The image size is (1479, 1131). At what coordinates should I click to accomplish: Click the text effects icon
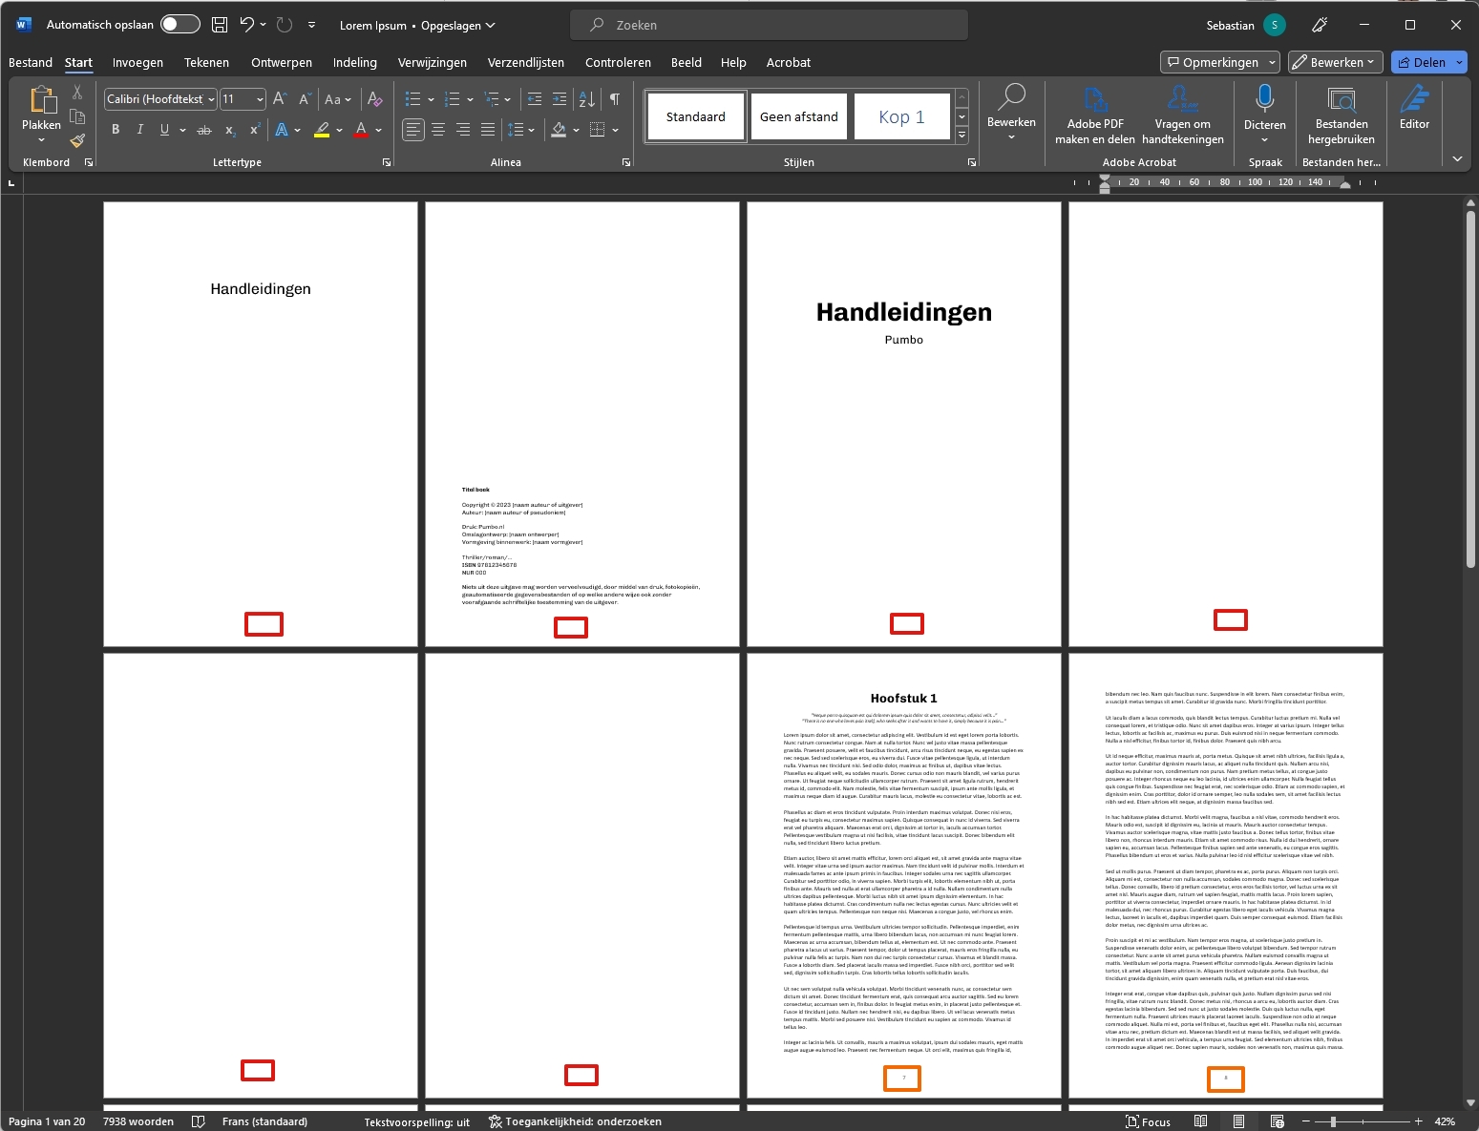click(x=282, y=129)
